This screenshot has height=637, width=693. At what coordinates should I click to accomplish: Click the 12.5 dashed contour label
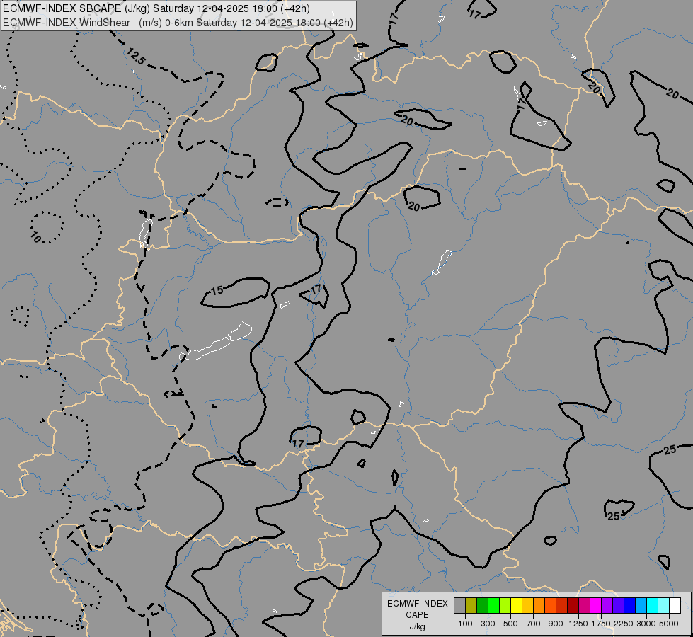click(x=136, y=57)
